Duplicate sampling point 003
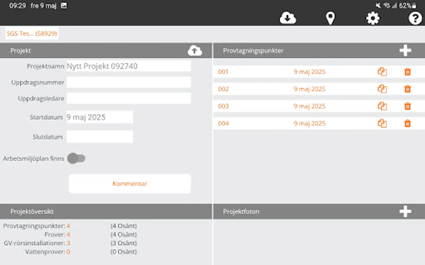The height and width of the screenshot is (265, 425). coord(382,106)
